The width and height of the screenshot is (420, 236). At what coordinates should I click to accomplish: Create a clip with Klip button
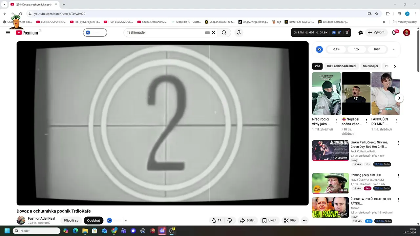click(x=290, y=221)
